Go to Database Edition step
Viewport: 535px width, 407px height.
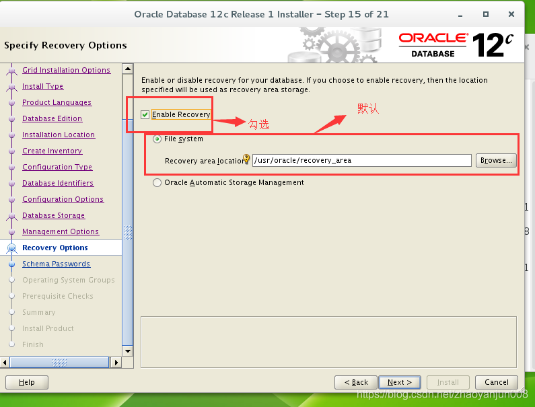pyautogui.click(x=52, y=118)
